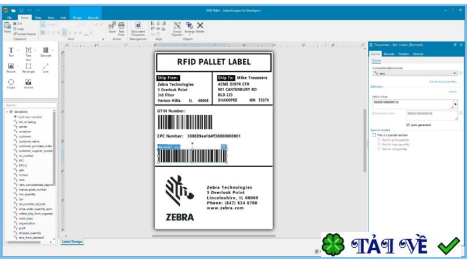Activate the Format Painter

(x=25, y=34)
